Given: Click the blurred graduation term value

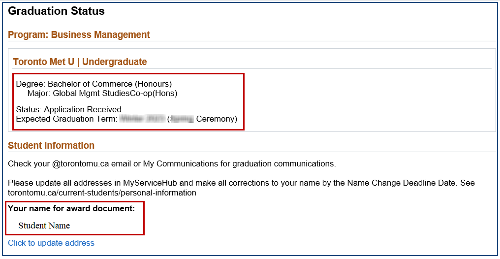Looking at the screenshot, I should (x=142, y=119).
